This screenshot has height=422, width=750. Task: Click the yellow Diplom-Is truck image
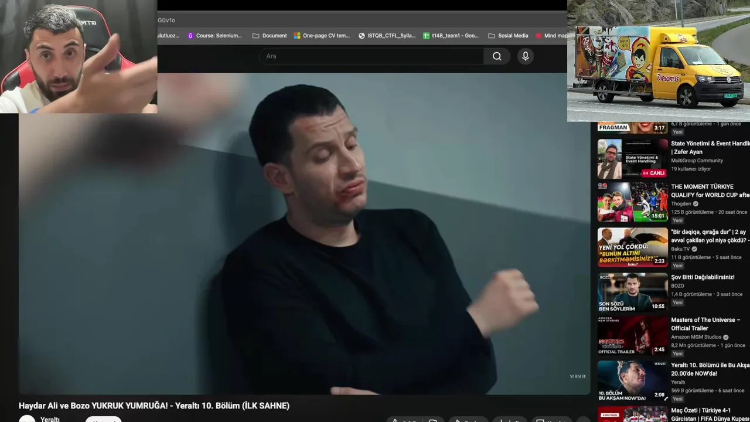coord(659,61)
